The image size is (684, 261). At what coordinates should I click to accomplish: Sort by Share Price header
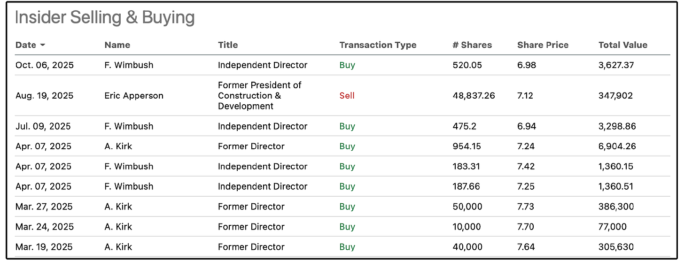(543, 45)
